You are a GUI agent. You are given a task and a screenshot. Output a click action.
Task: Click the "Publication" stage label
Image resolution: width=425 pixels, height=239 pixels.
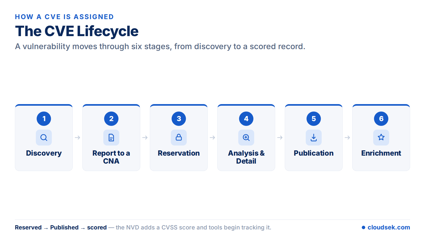point(314,153)
